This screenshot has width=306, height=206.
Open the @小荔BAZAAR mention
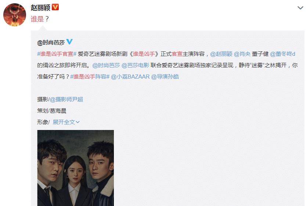click(x=130, y=77)
